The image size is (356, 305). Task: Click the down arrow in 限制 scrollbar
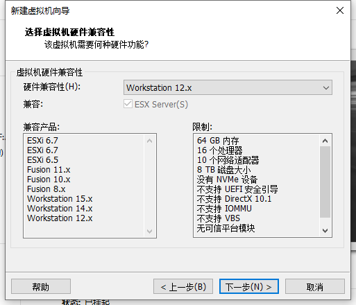tap(325, 230)
